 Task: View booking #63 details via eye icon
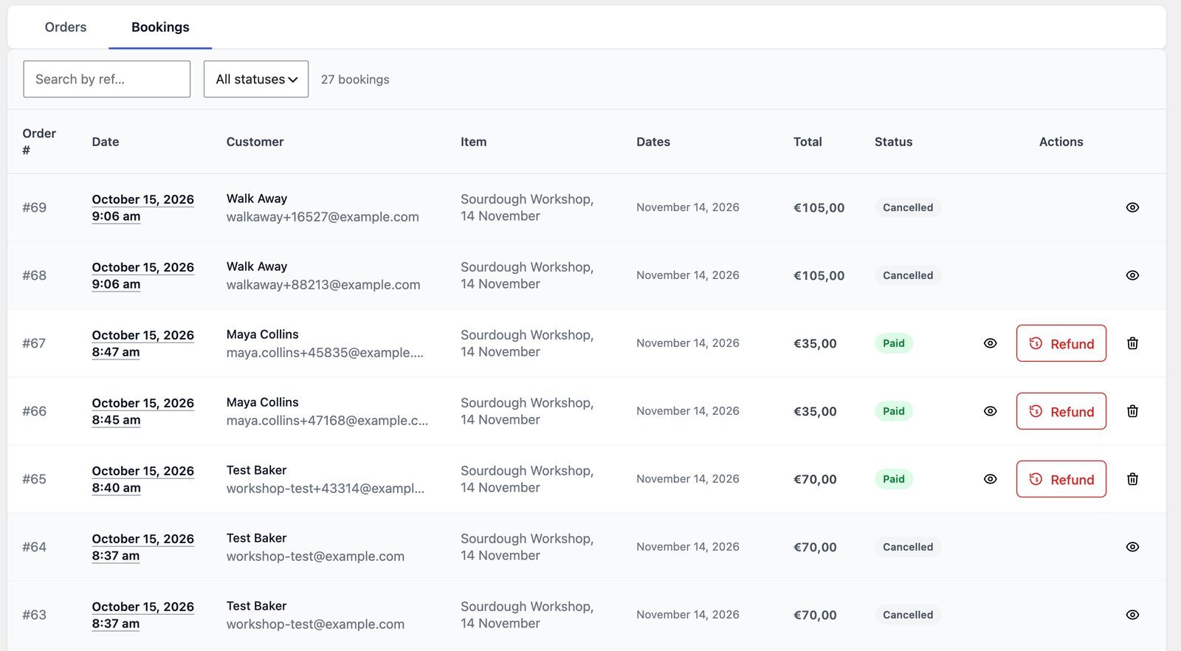pos(1132,615)
